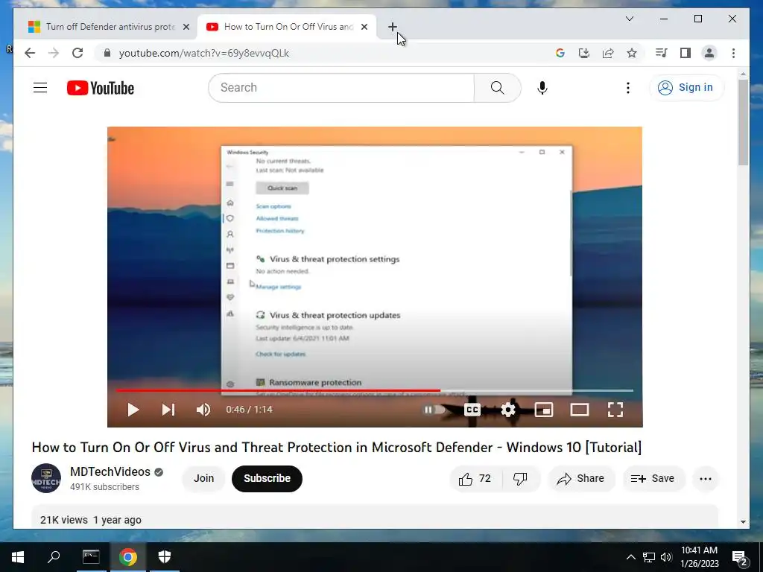
Task: Enter full screen mode
Action: pyautogui.click(x=615, y=410)
